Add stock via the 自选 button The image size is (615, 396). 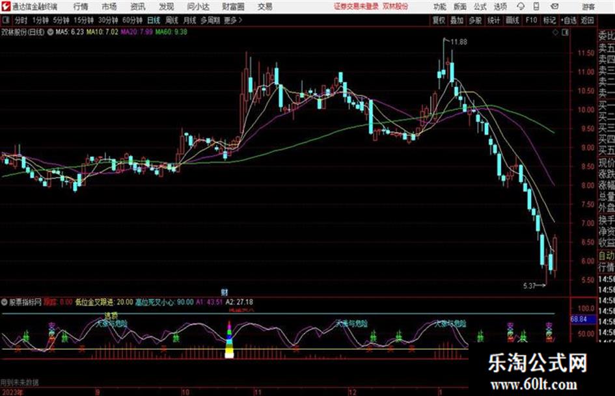point(568,20)
